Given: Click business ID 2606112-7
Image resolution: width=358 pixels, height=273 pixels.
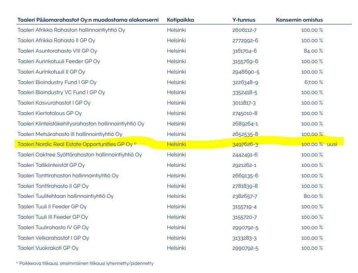Looking at the screenshot, I should click(244, 30).
